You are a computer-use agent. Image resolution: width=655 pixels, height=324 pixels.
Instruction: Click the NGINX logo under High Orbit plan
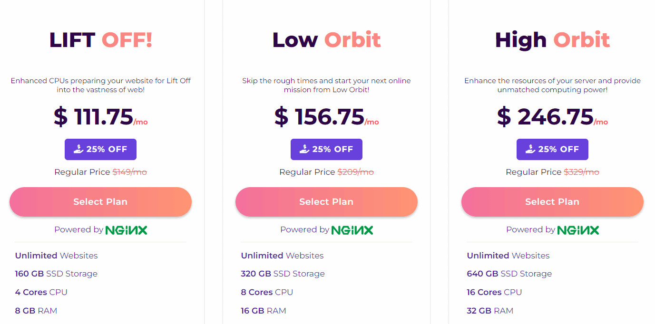point(578,230)
